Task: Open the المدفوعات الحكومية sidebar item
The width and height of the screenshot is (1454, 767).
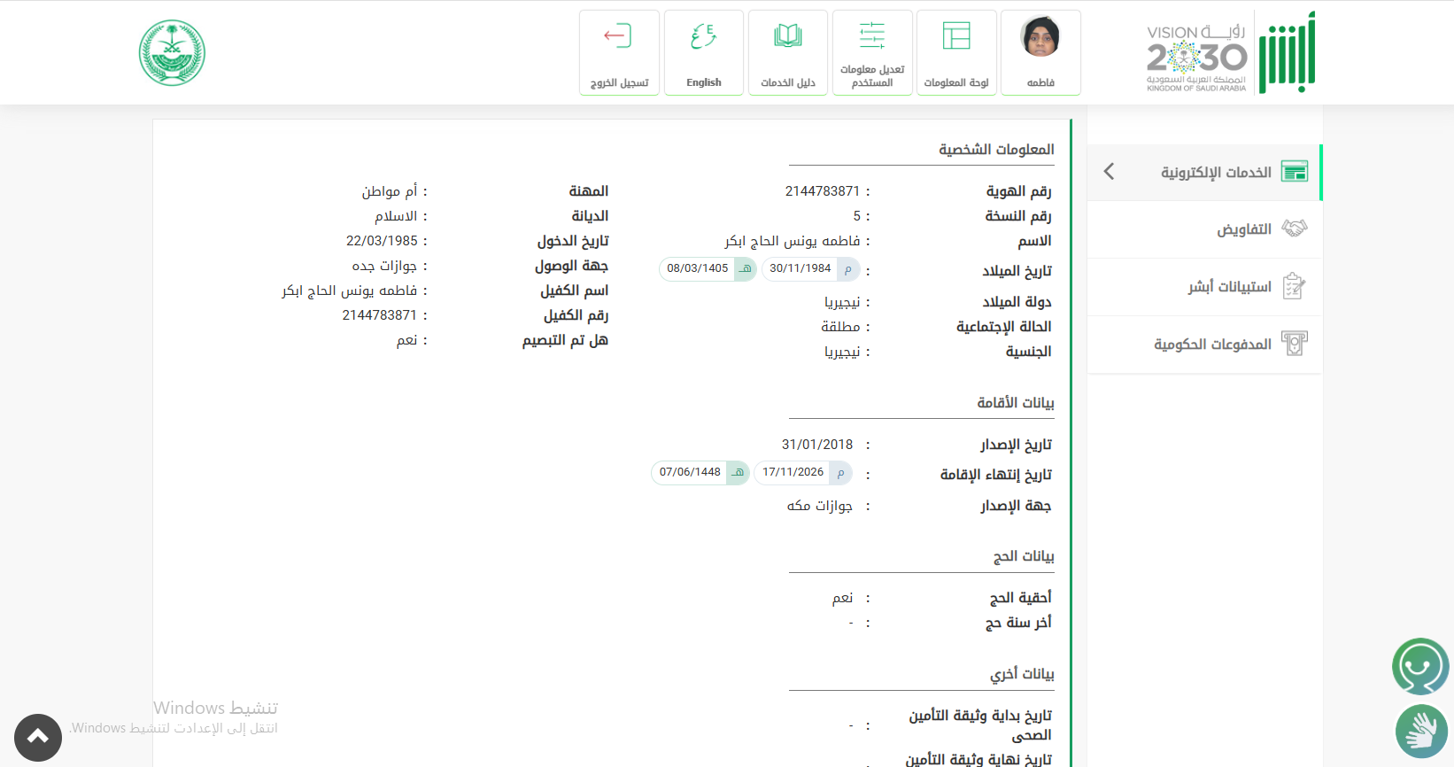Action: 1212,345
